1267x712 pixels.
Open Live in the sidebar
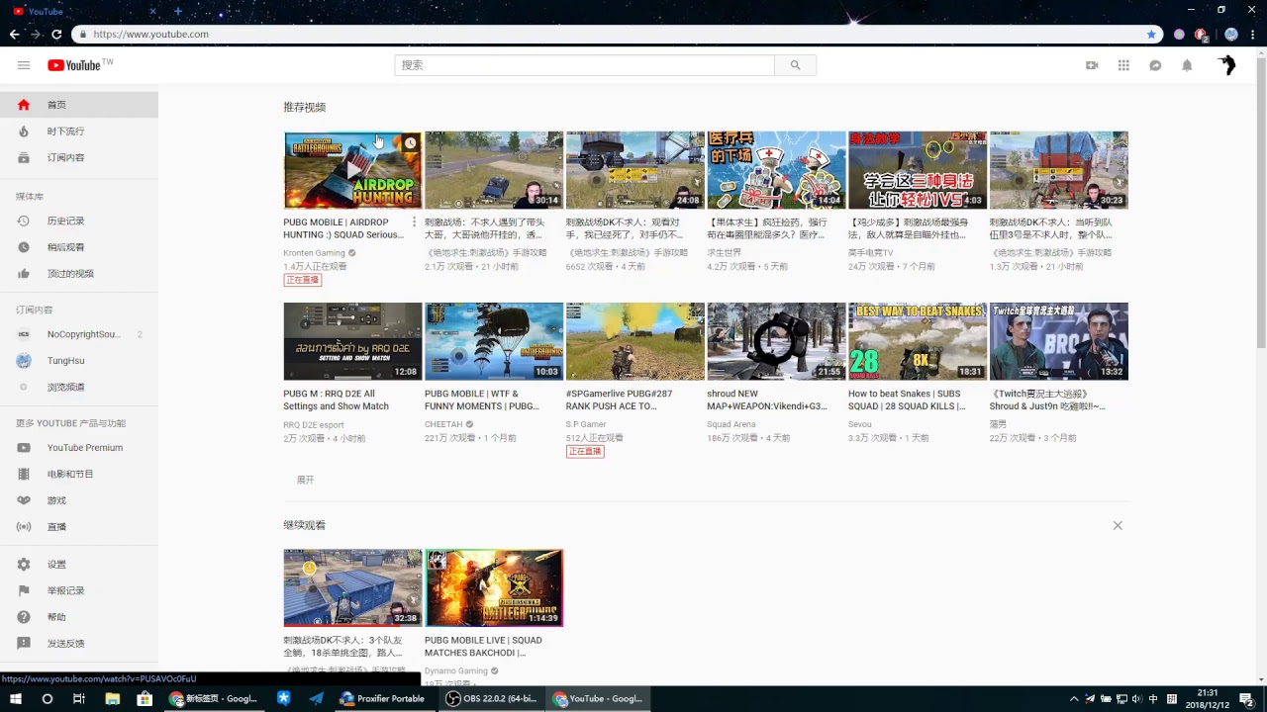click(x=79, y=527)
